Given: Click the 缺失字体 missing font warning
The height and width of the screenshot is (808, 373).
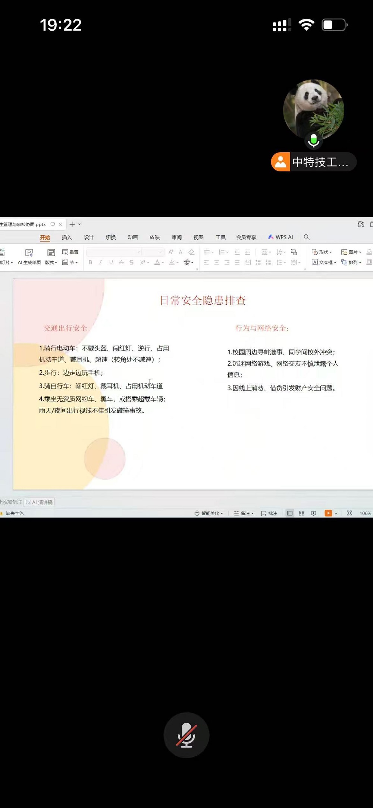Looking at the screenshot, I should tap(13, 513).
